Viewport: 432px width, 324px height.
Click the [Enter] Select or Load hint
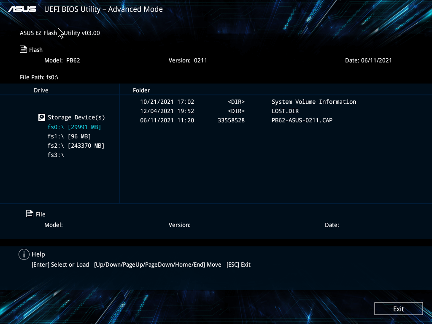pyautogui.click(x=60, y=265)
